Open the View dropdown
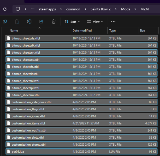160x156 pixels. pos(95,22)
